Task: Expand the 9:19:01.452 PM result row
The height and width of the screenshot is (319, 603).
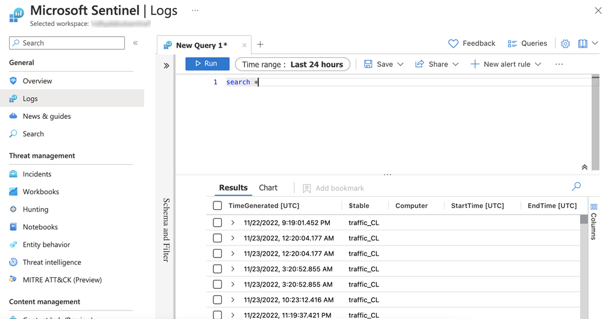Action: pos(233,223)
